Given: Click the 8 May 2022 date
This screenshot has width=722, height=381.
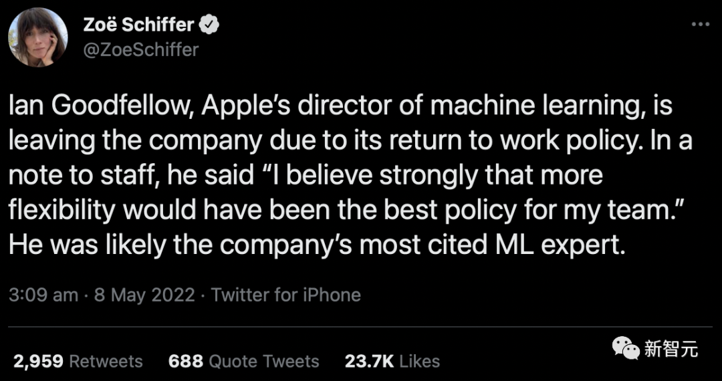Looking at the screenshot, I should click(x=144, y=295).
